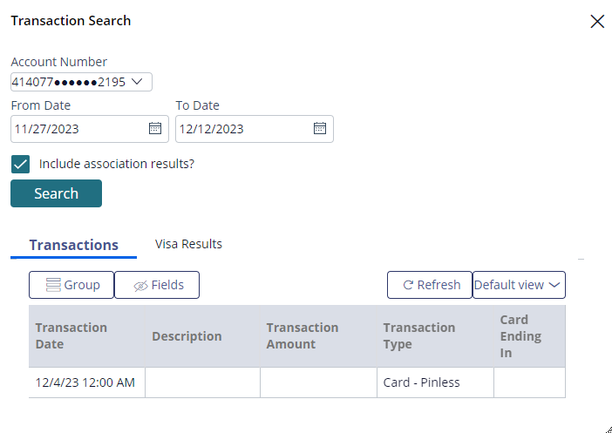Close the Transaction Search dialog
612x433 pixels.
click(597, 22)
